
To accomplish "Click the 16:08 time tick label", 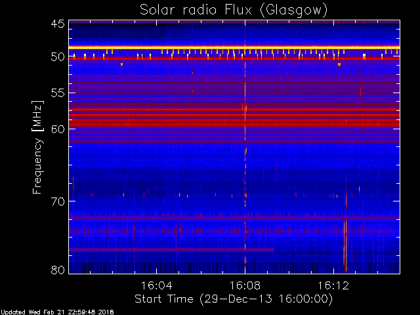I will coord(245,285).
